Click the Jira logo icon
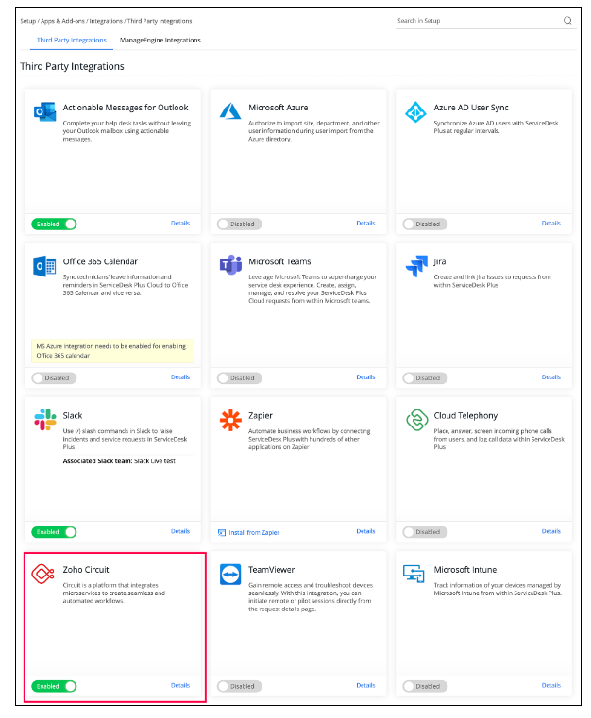This screenshot has height=718, width=591. click(416, 266)
